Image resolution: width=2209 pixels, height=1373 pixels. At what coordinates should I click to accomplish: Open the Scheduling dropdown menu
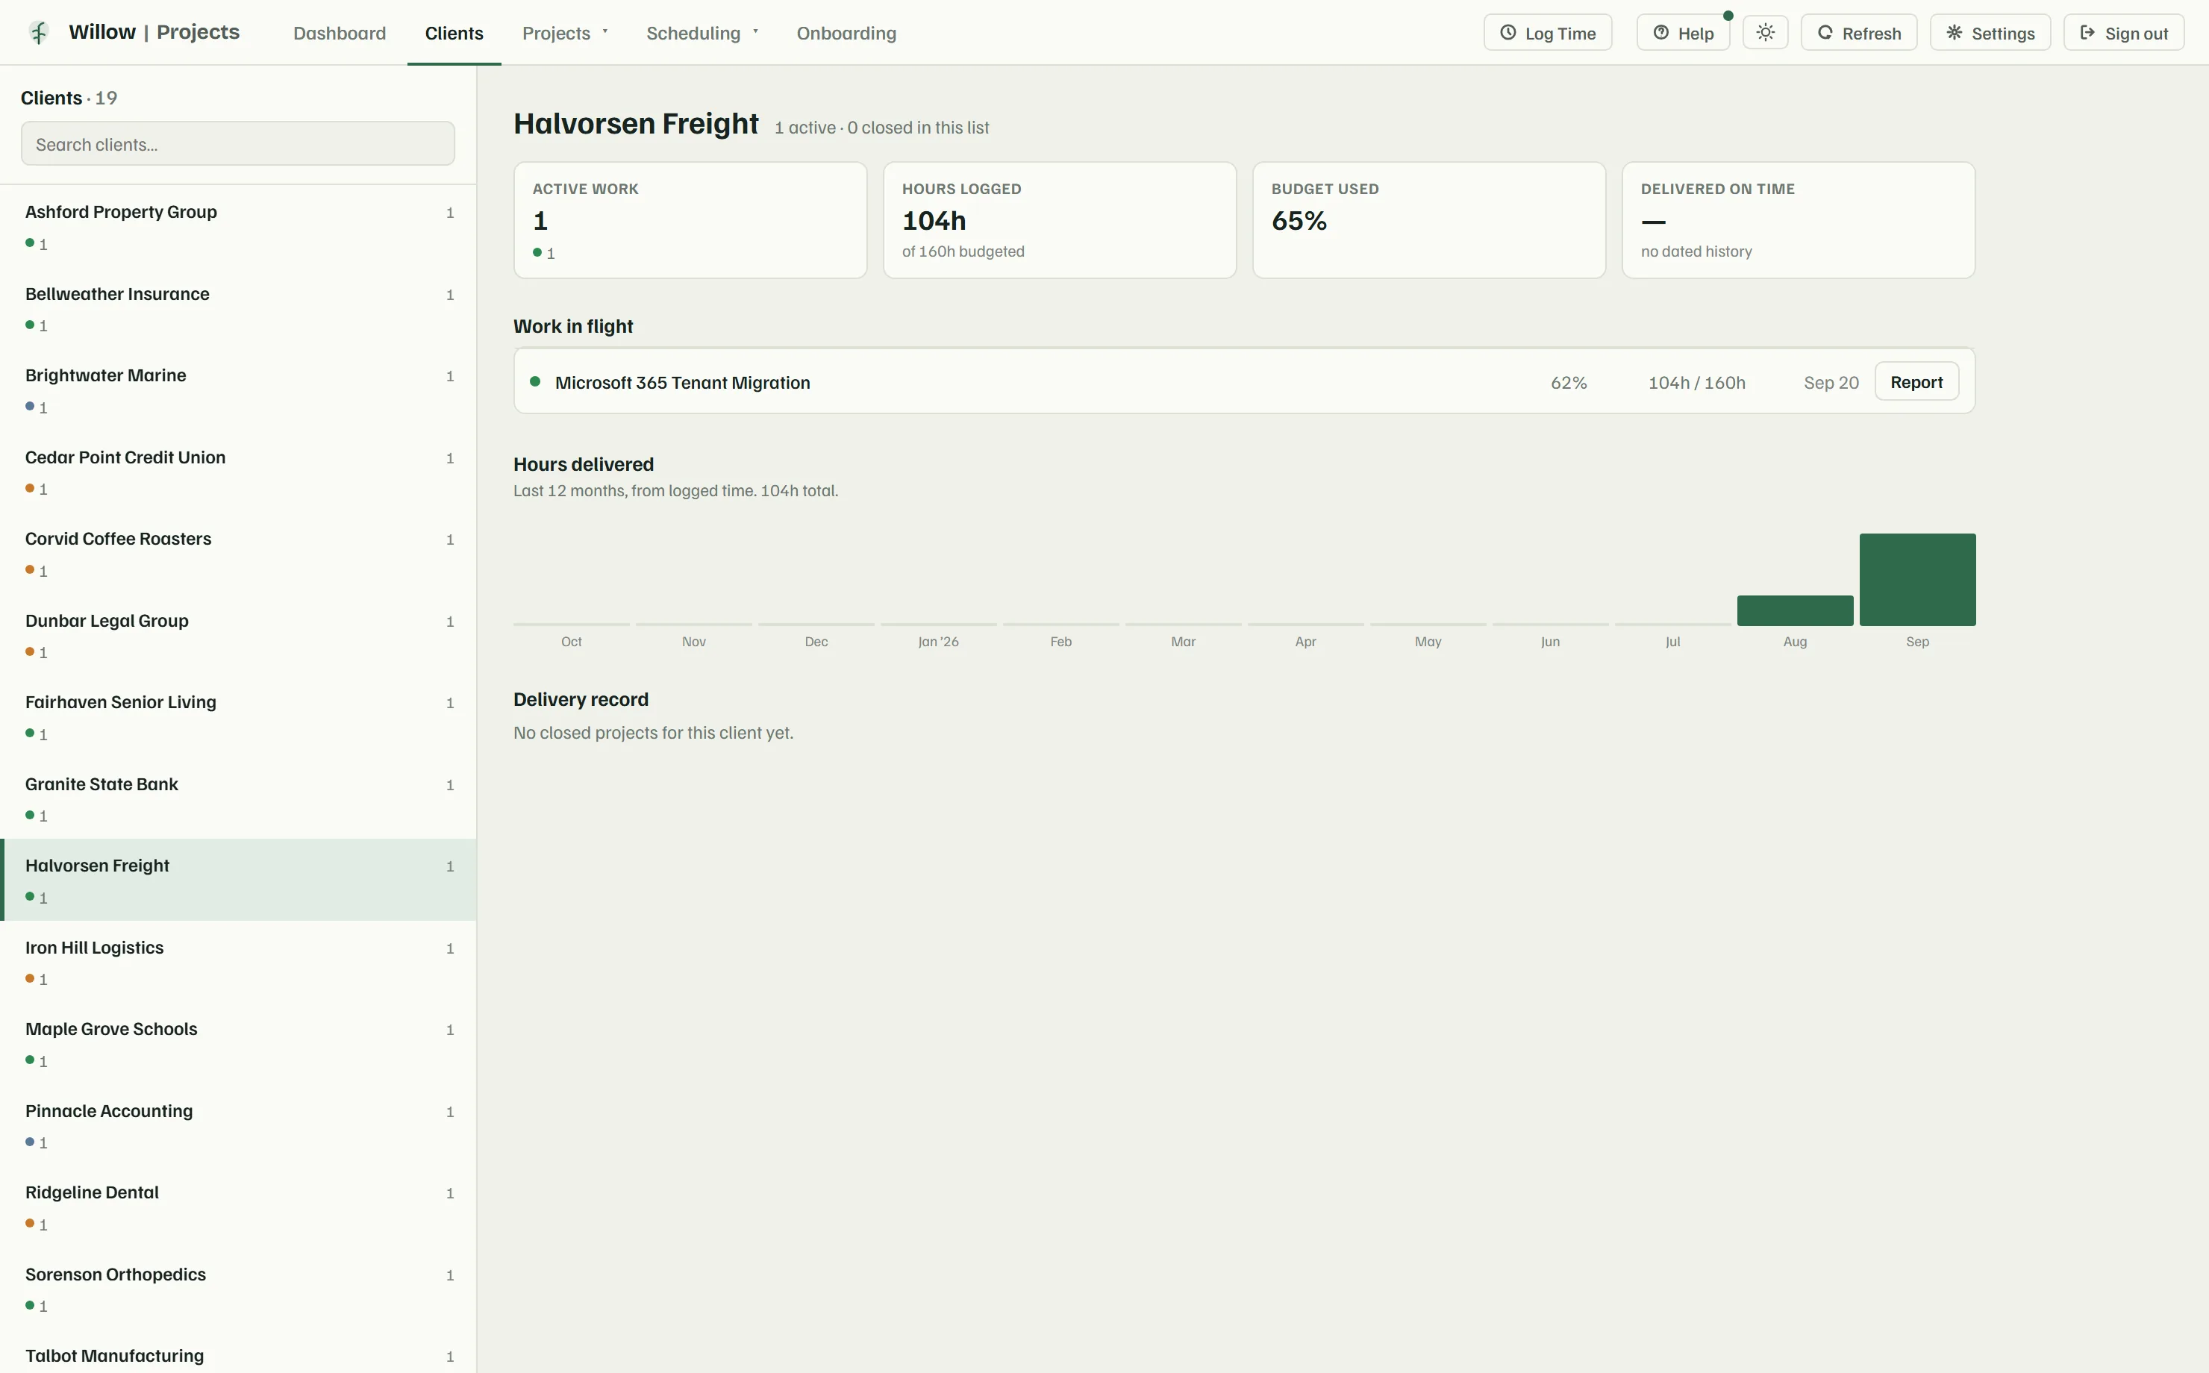point(702,33)
